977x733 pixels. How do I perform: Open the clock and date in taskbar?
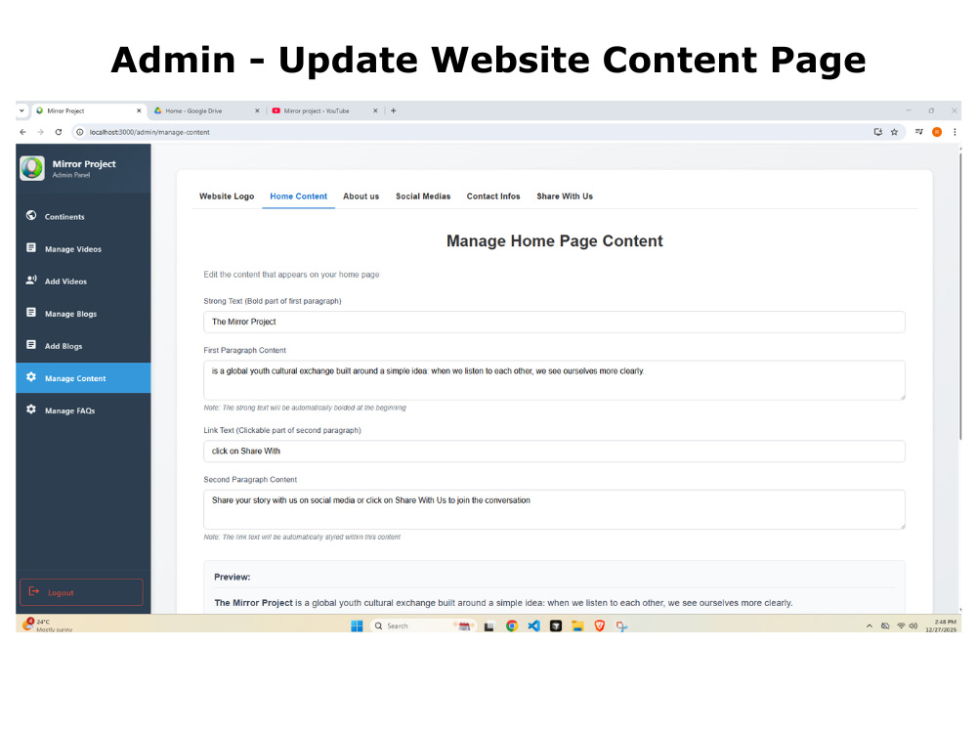[941, 625]
